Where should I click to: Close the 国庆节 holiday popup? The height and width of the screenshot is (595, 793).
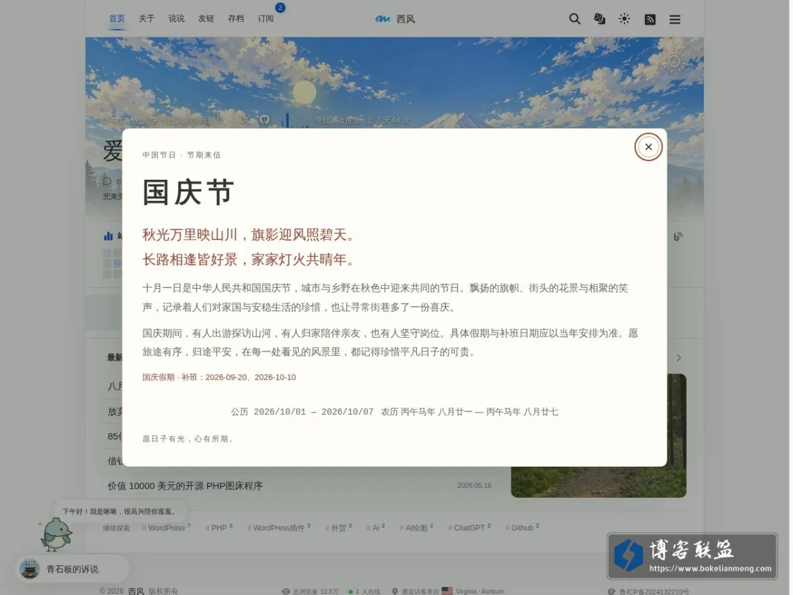(x=648, y=147)
